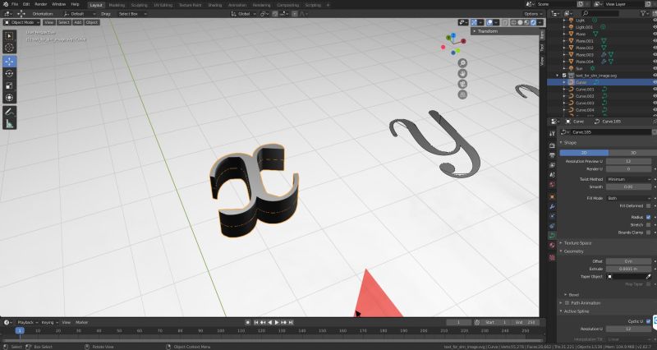This screenshot has height=350, width=657.
Task: Open the File menu
Action: 15,4
